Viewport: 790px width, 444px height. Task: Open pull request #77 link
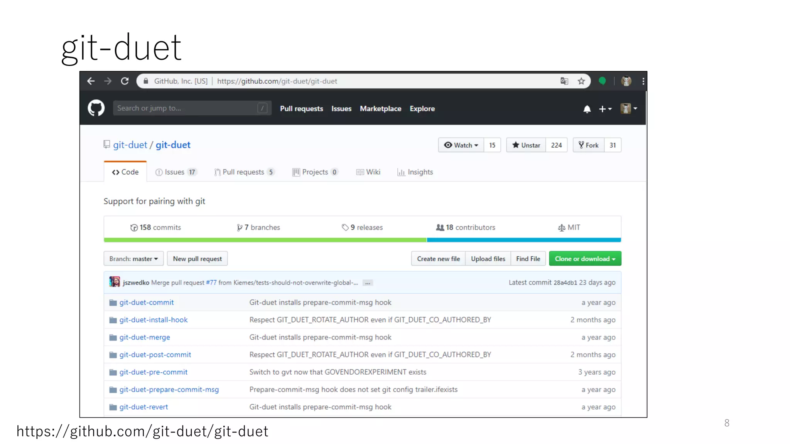pyautogui.click(x=211, y=283)
